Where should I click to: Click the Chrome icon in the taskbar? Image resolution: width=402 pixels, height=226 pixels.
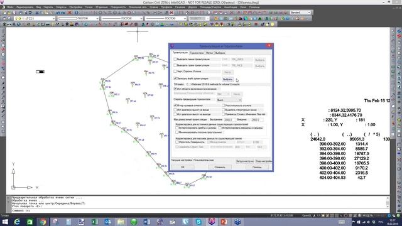(43, 222)
